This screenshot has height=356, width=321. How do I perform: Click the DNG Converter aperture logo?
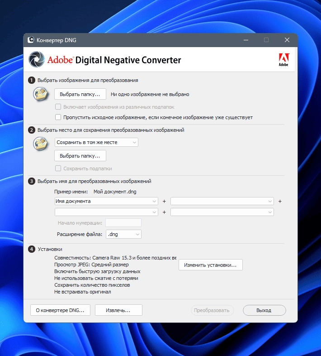pos(37,59)
